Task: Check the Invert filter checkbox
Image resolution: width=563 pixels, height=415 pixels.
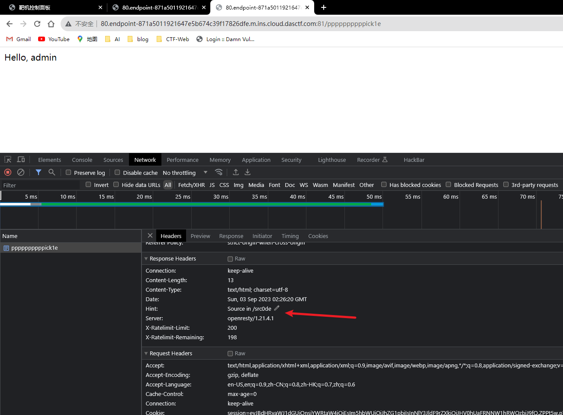Action: coord(88,184)
